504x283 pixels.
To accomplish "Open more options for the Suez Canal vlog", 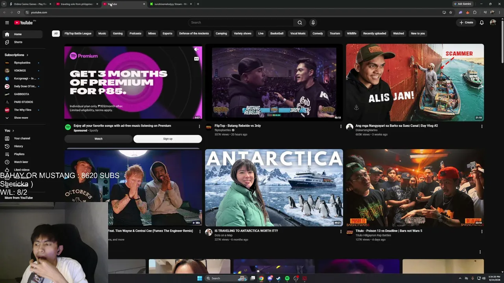I will point(482,127).
